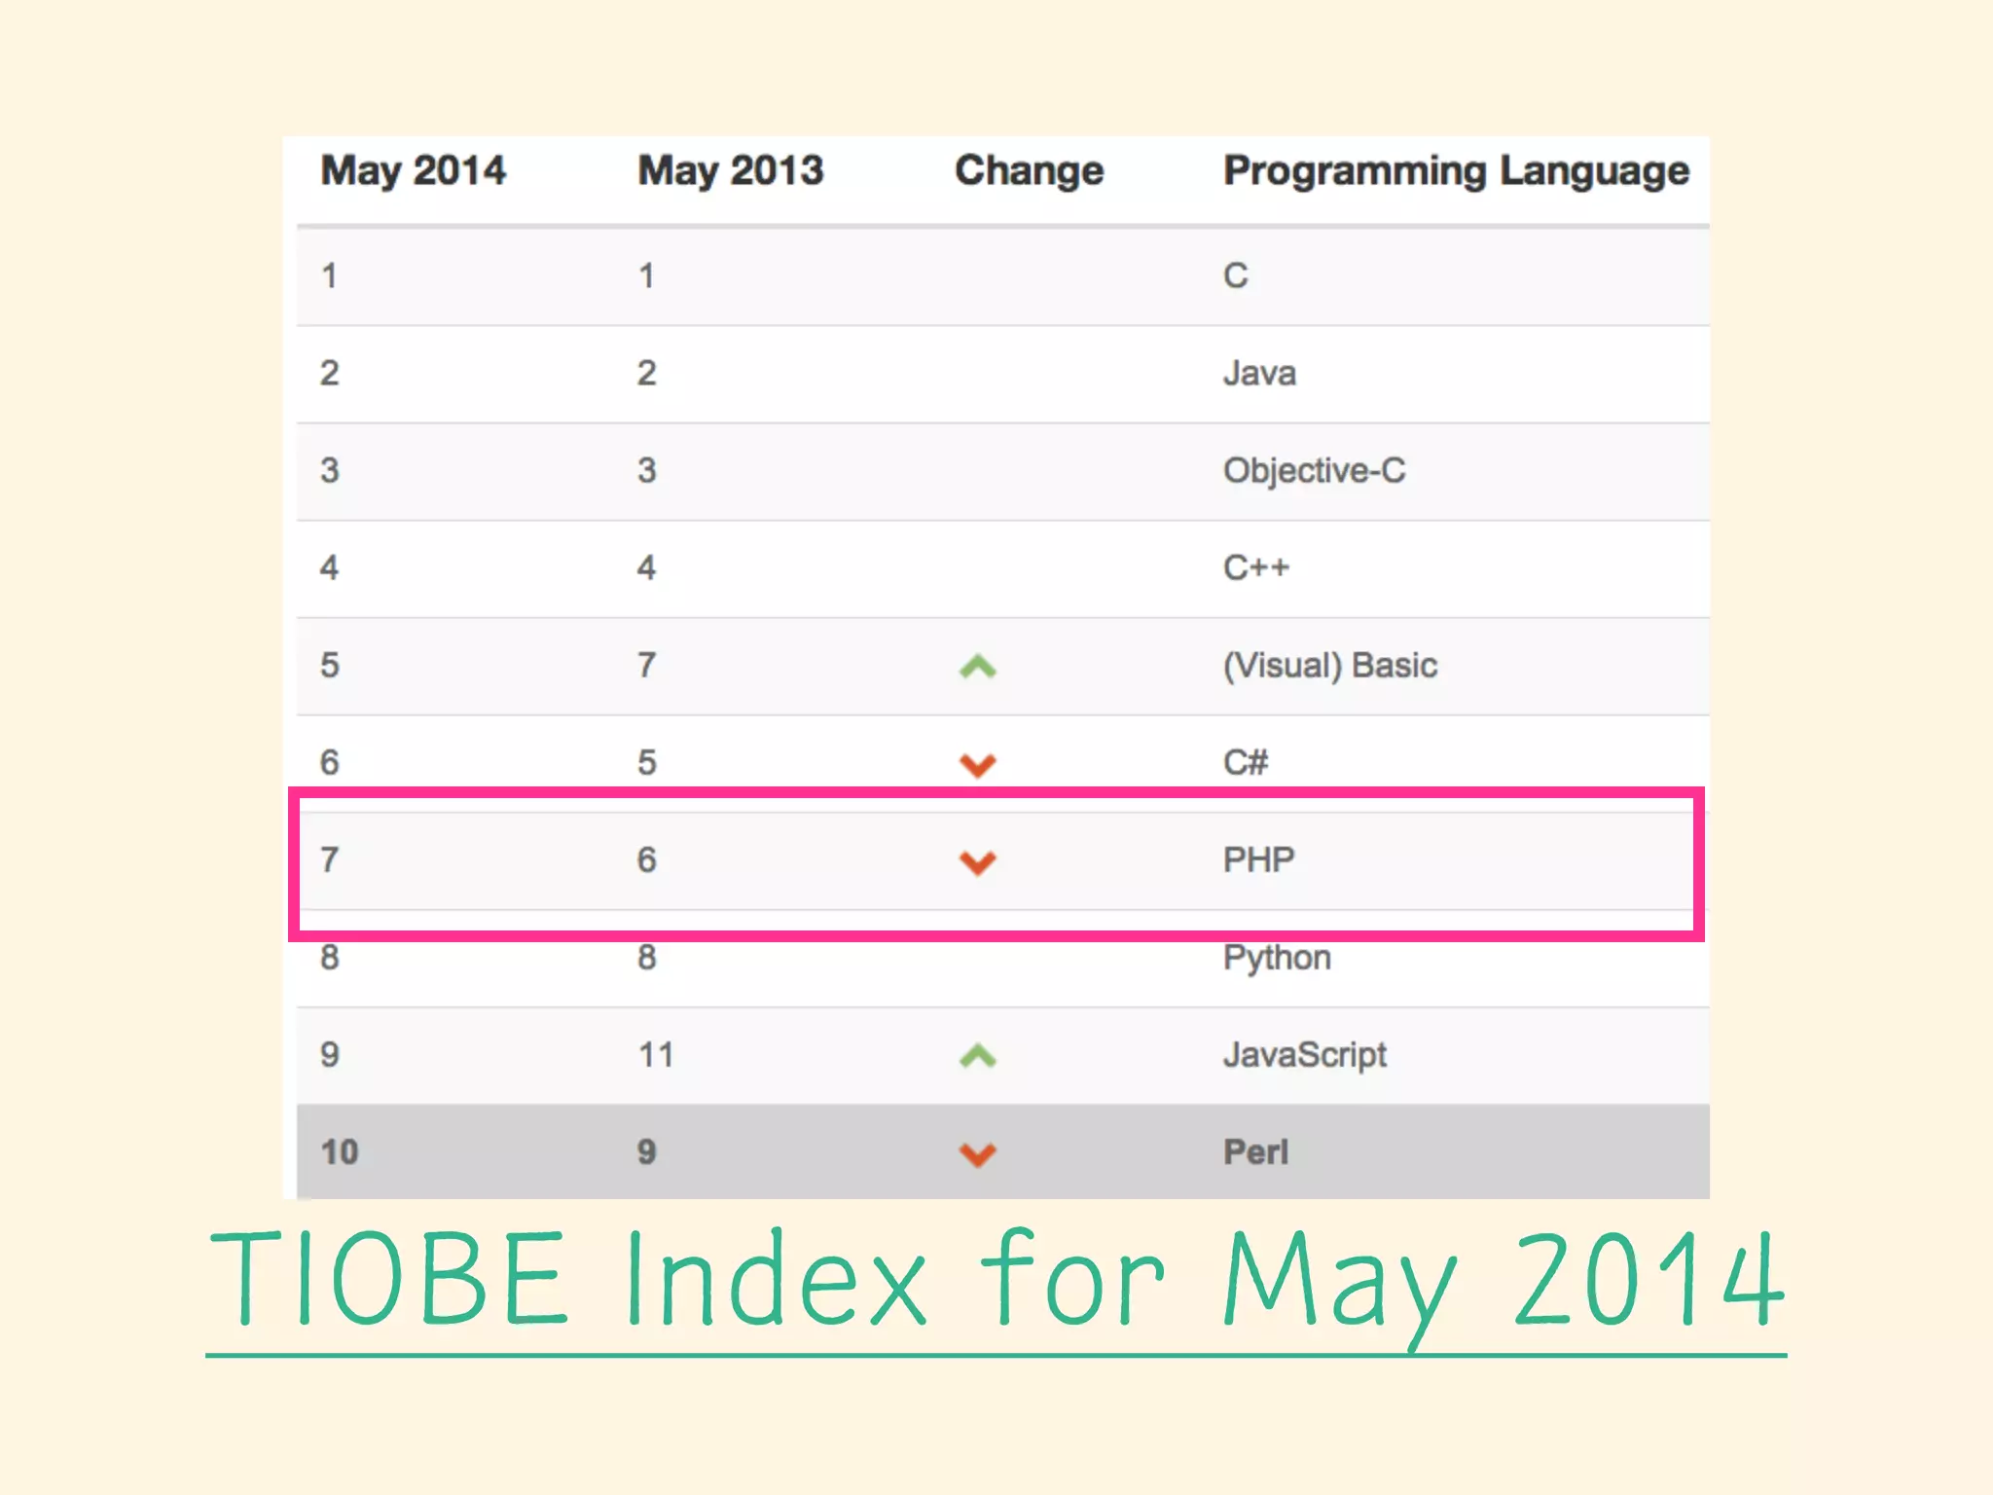Click the May 2013 rank 7 for (Visual) Basic
Image resolution: width=1993 pixels, height=1495 pixels.
pyautogui.click(x=647, y=666)
